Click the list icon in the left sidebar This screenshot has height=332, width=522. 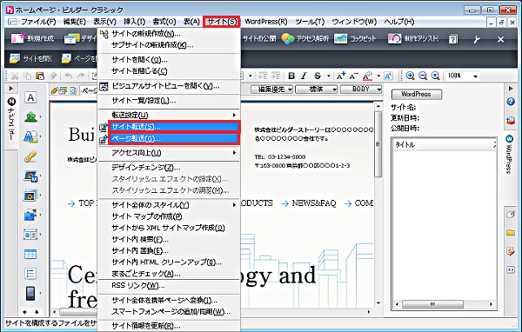pyautogui.click(x=30, y=274)
